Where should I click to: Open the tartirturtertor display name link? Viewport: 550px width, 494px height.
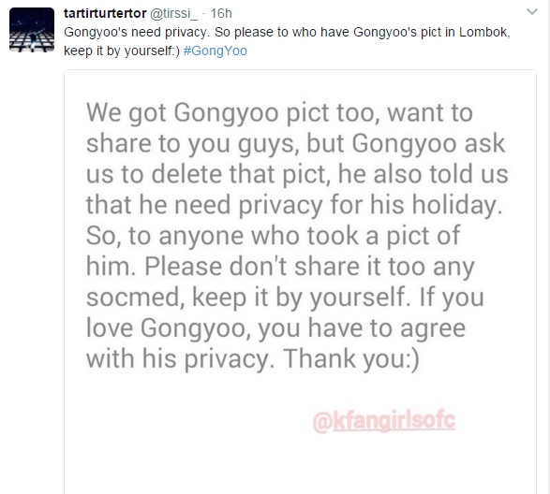105,13
